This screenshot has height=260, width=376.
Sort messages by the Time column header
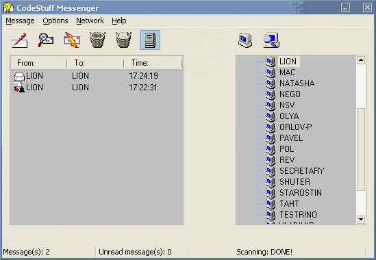click(153, 63)
